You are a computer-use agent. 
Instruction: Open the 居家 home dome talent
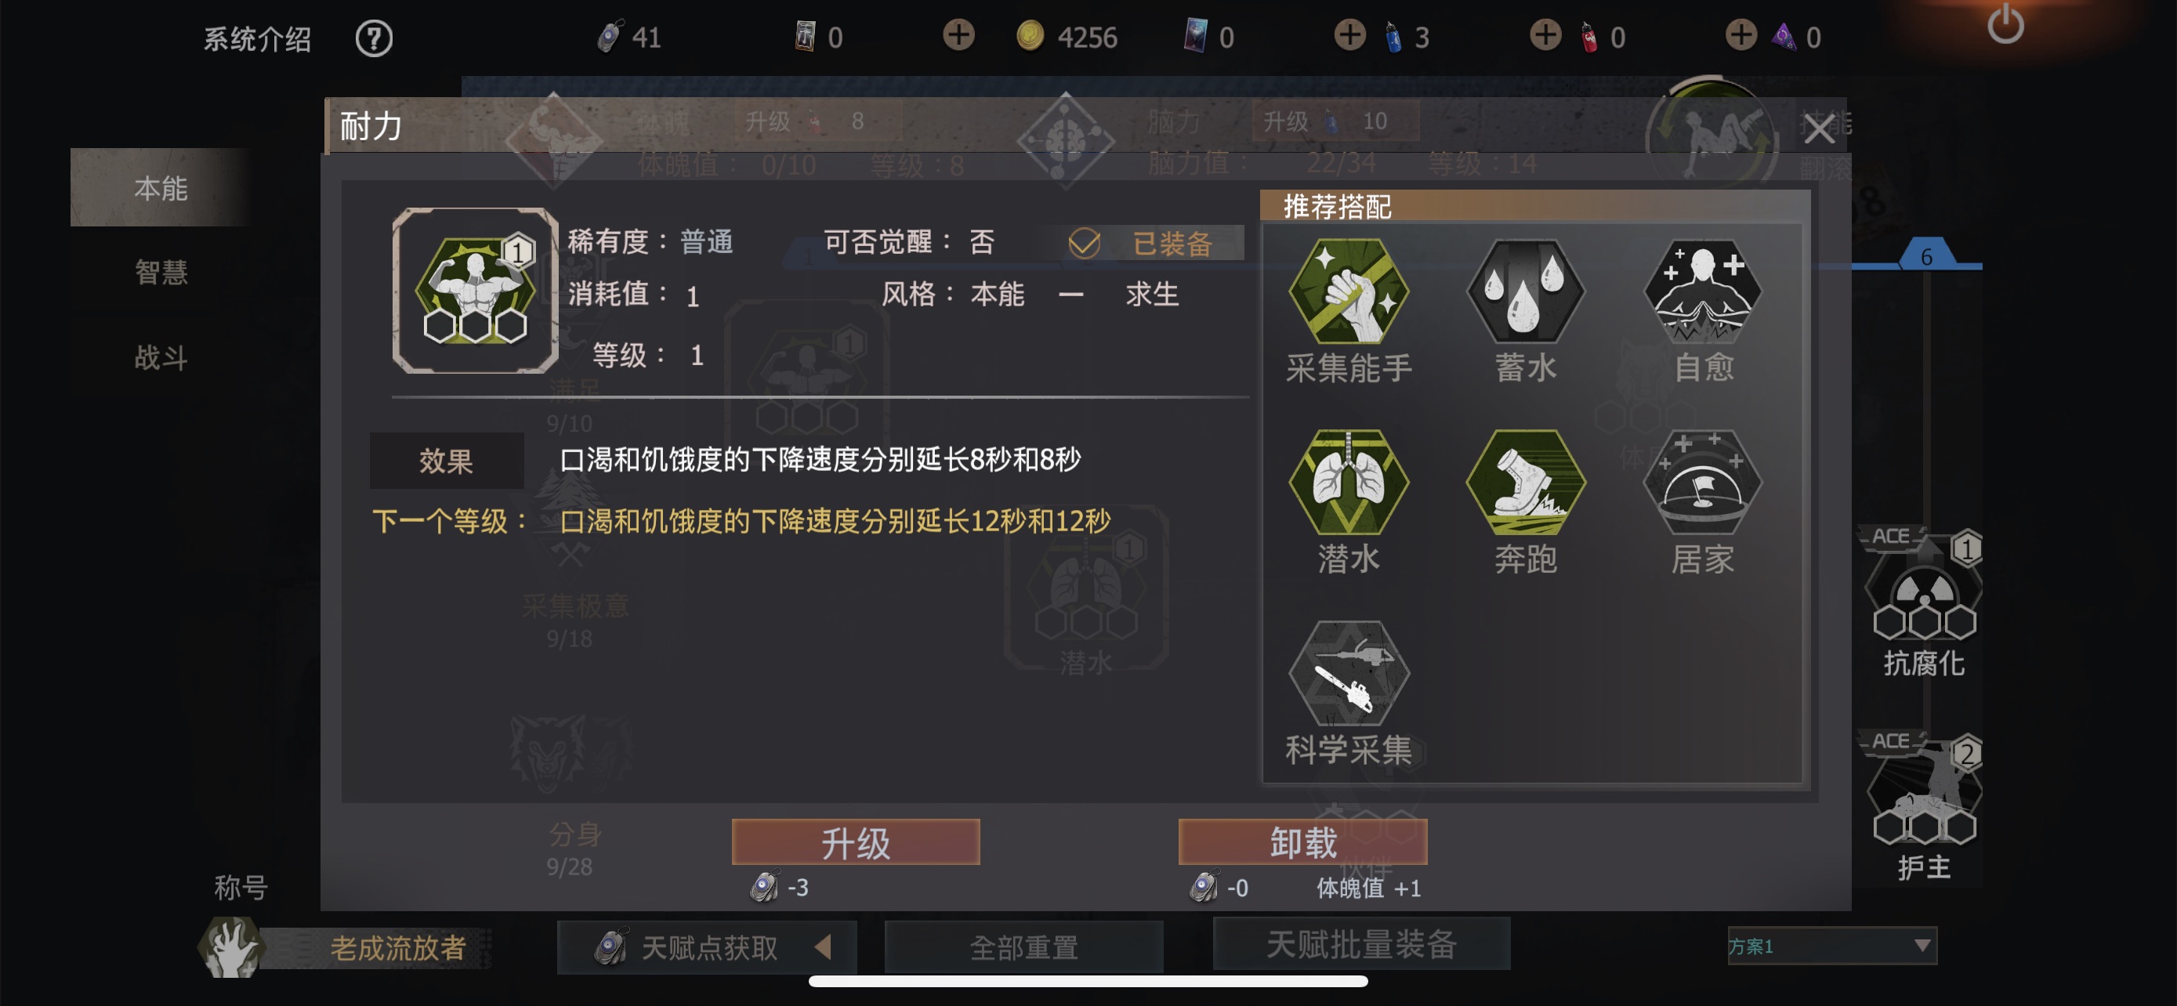pyautogui.click(x=1702, y=482)
